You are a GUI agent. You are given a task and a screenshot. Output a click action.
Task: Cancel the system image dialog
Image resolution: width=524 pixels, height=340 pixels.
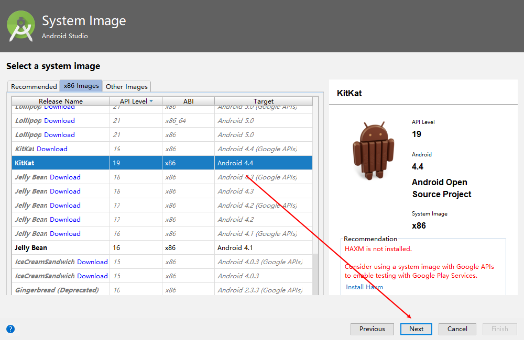coord(457,329)
